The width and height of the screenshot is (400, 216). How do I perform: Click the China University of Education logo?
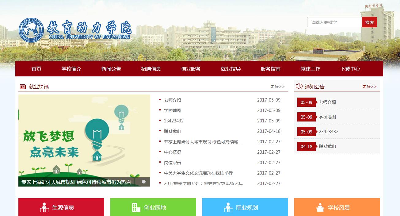tap(75, 29)
